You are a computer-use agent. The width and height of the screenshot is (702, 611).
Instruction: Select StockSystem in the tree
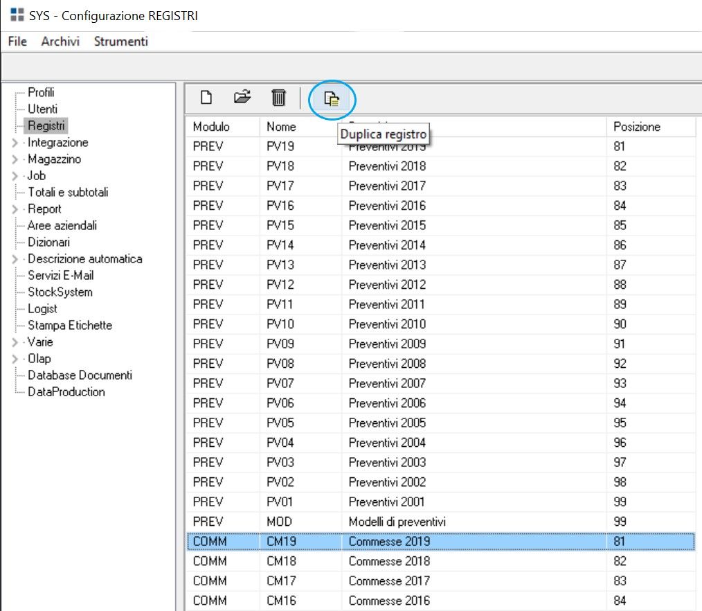tap(60, 292)
